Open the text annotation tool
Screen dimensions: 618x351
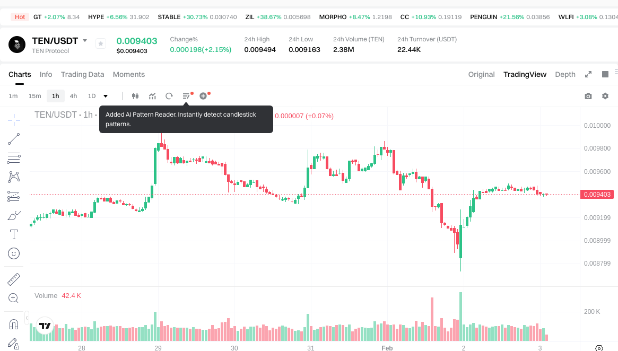pyautogui.click(x=14, y=234)
